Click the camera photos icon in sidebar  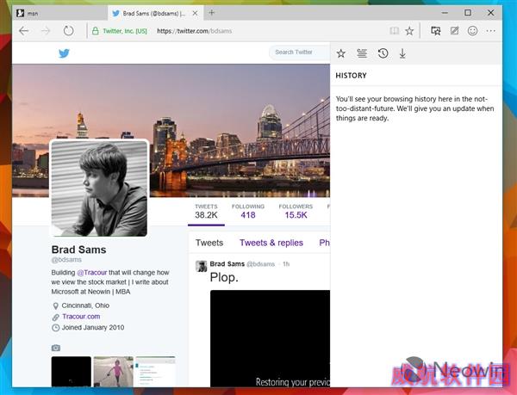[56, 348]
